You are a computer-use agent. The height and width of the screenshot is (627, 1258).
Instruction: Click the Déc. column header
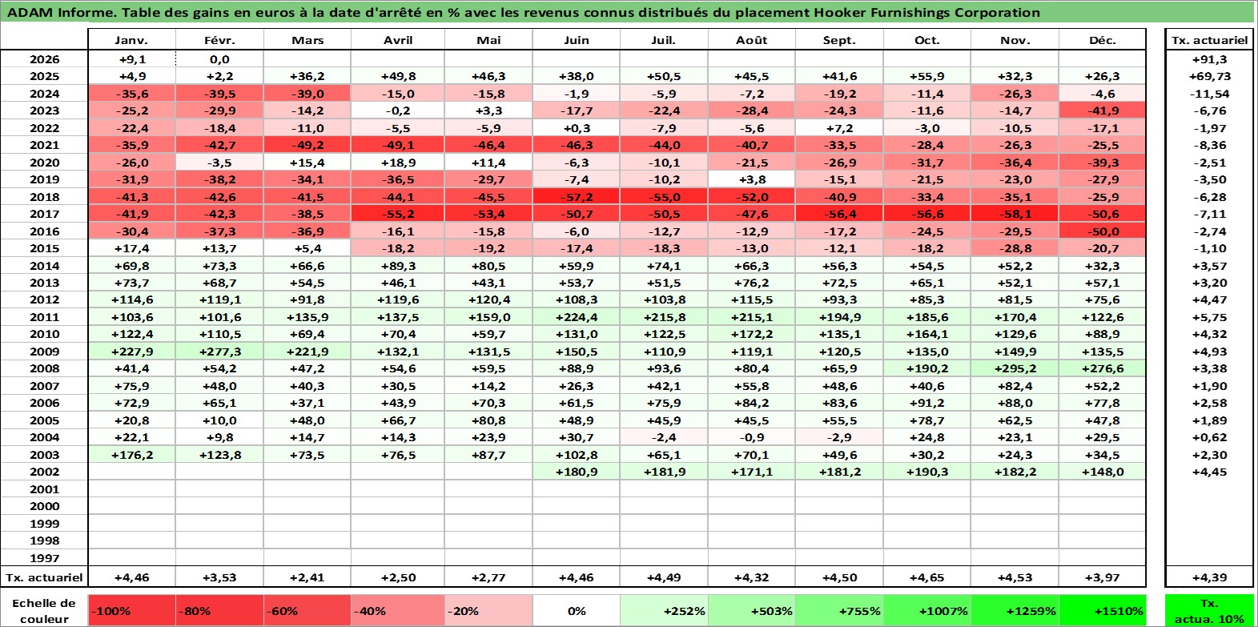pyautogui.click(x=1103, y=40)
